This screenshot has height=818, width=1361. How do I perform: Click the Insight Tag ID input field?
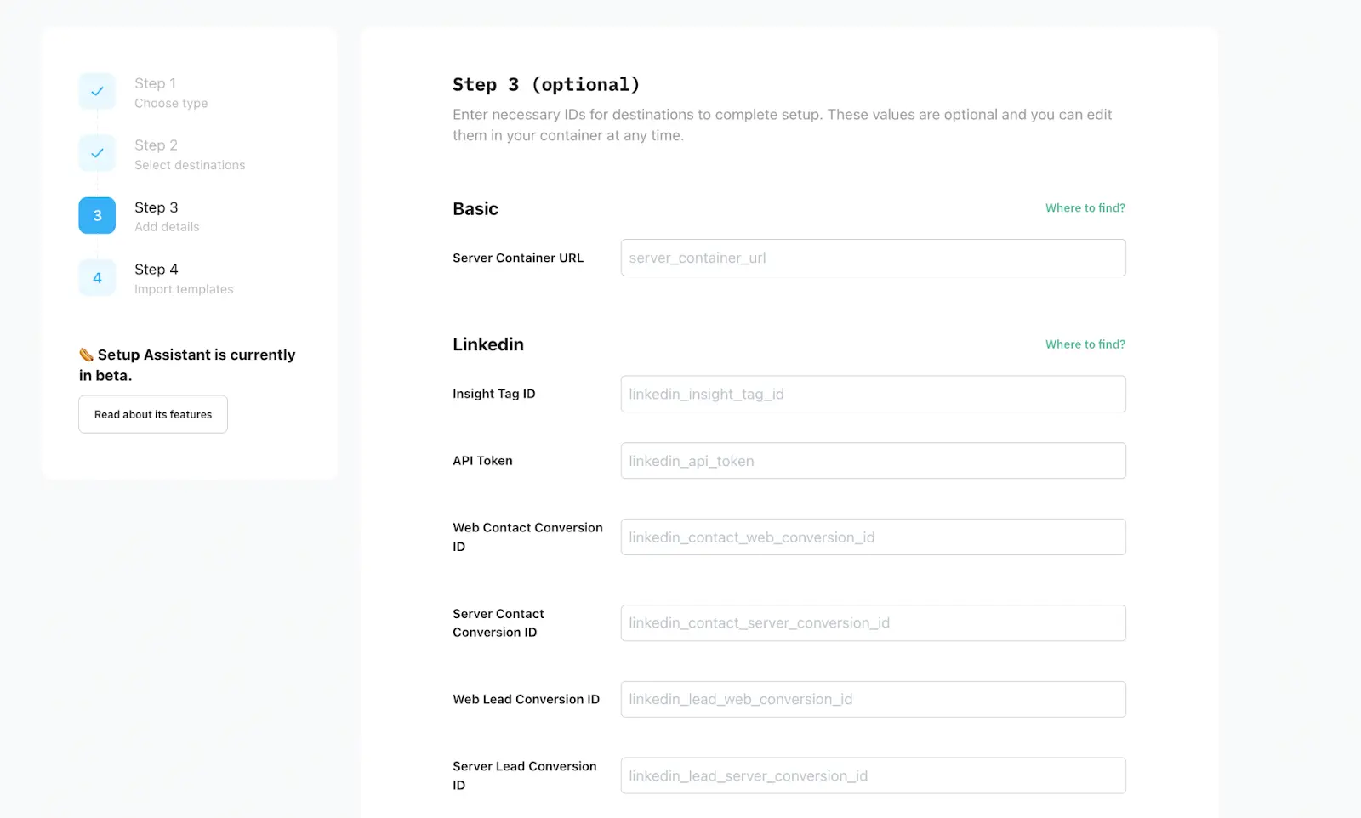pos(873,394)
